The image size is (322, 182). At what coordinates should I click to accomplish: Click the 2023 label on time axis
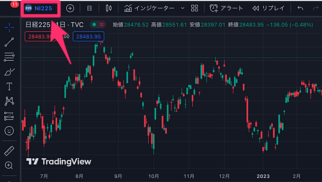pos(263,176)
